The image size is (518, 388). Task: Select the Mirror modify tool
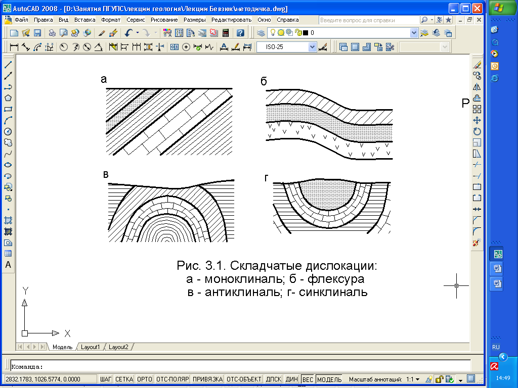(x=477, y=87)
